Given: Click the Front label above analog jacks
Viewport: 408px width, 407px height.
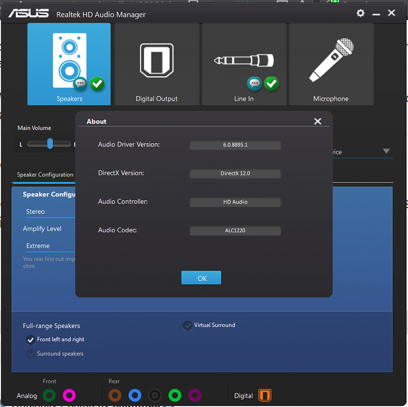Looking at the screenshot, I should tap(50, 381).
